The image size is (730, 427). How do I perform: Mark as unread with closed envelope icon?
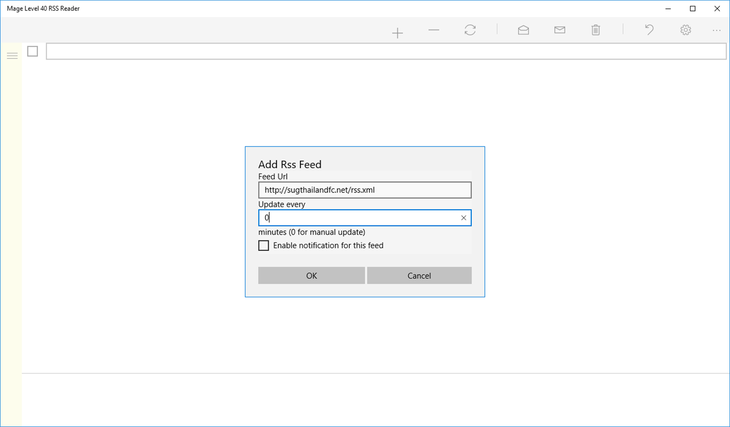coord(560,30)
